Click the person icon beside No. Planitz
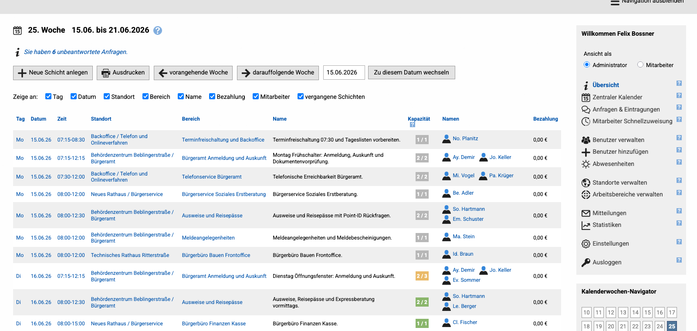 447,139
